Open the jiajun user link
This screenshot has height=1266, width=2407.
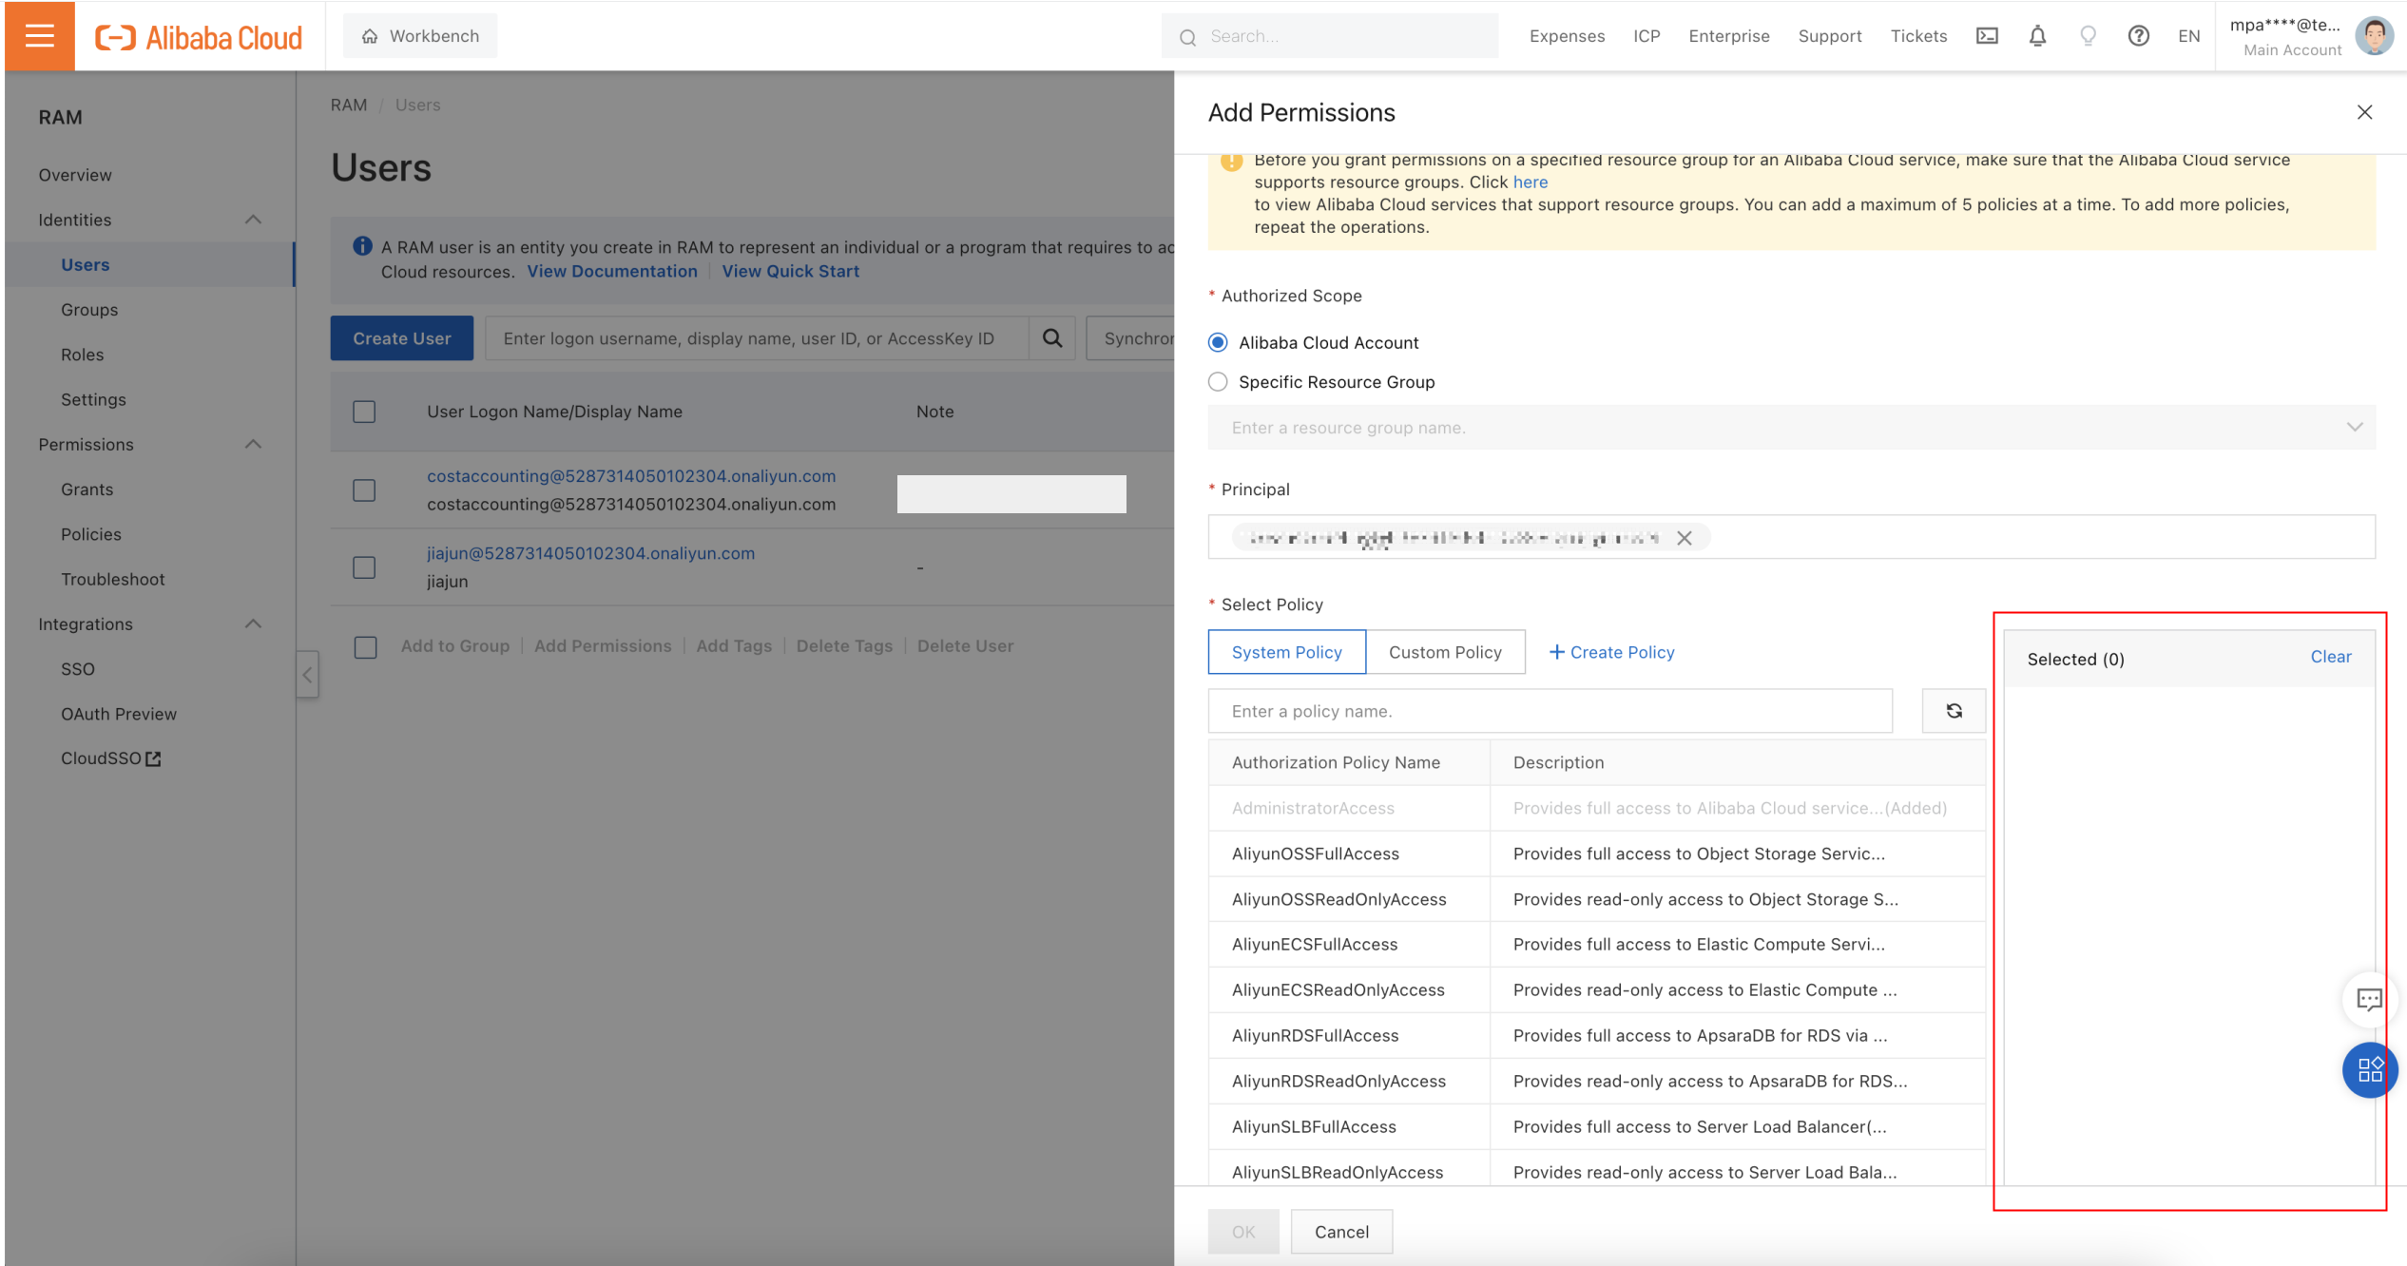pos(590,553)
